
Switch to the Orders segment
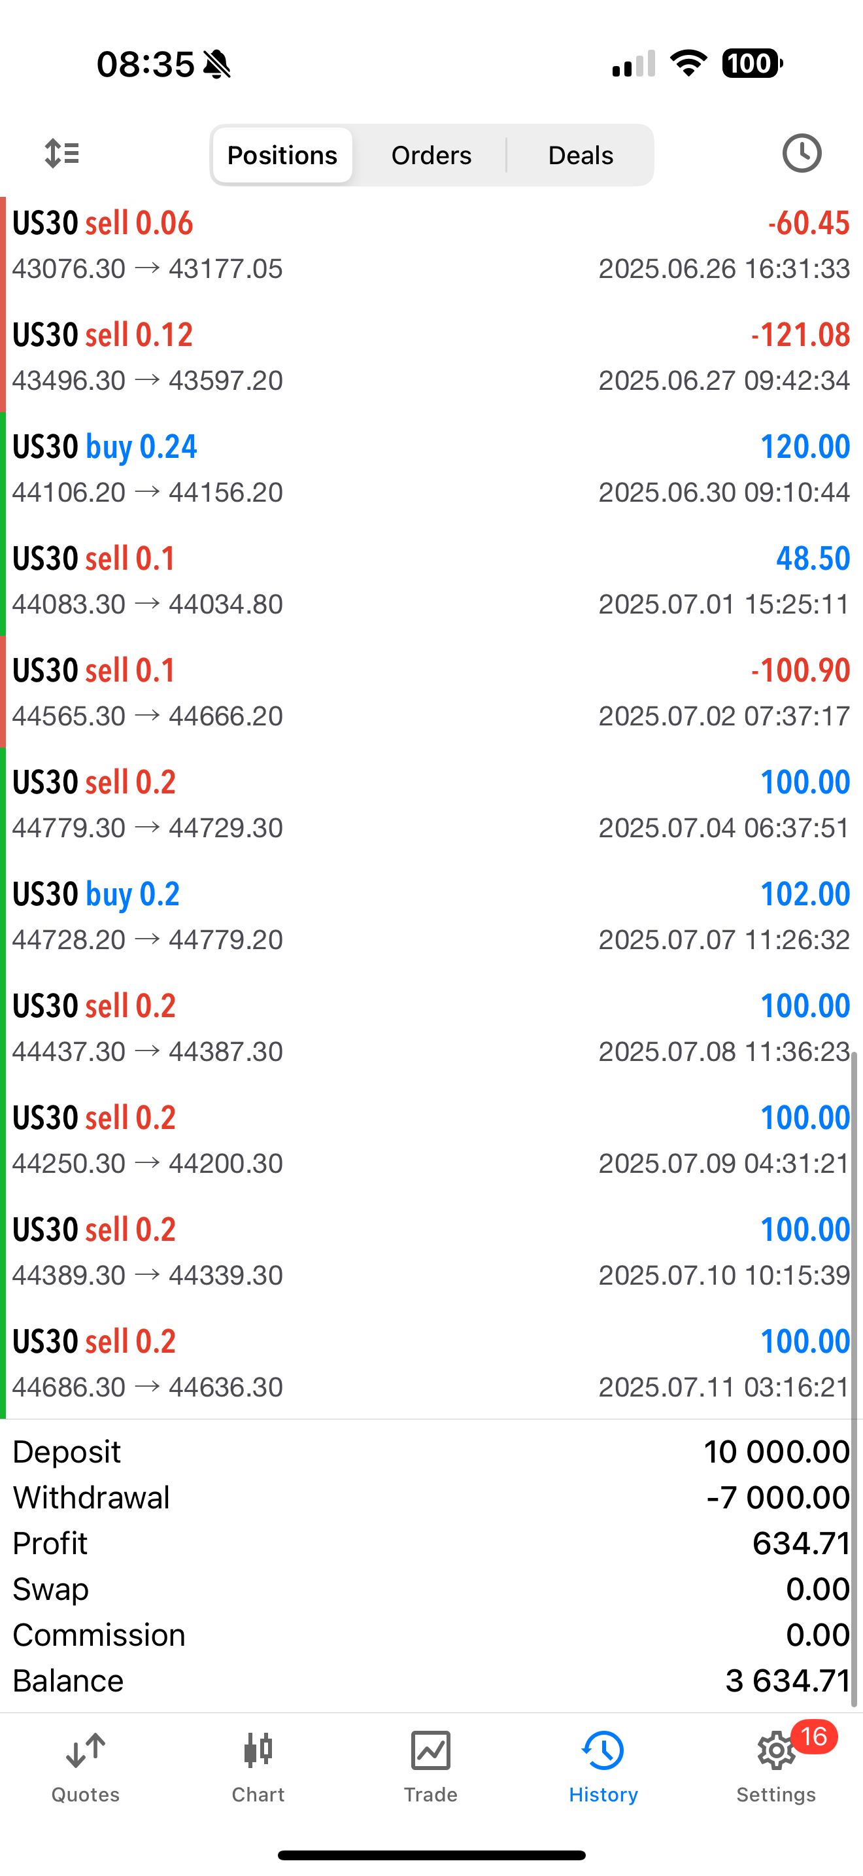point(431,155)
